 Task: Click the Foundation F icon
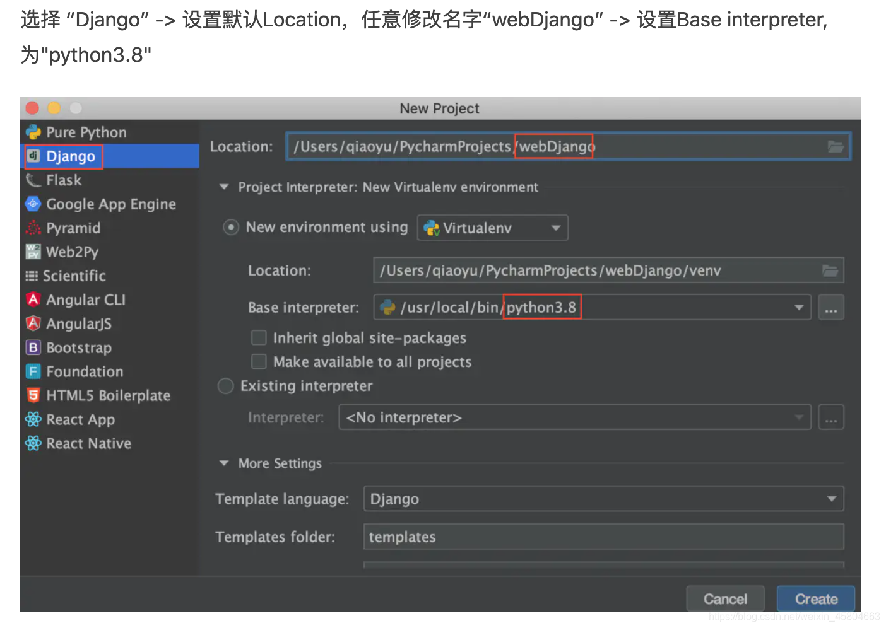[33, 371]
